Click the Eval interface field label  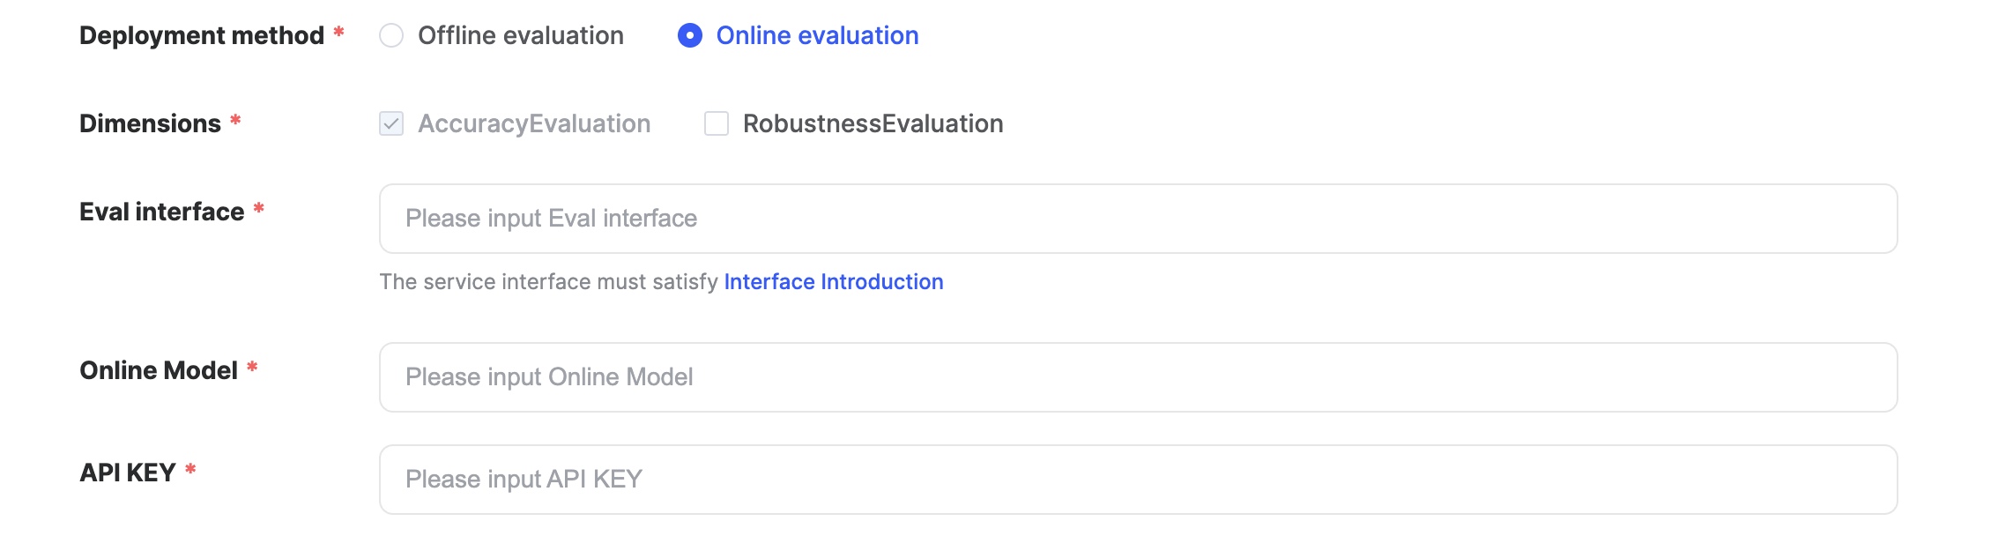pos(161,212)
